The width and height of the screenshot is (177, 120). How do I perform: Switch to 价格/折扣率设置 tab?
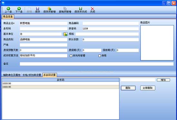point(32,75)
